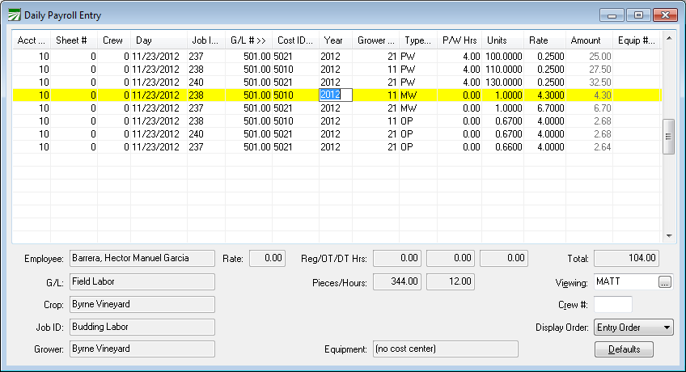
Task: Click the Acct column header
Action: coord(31,40)
